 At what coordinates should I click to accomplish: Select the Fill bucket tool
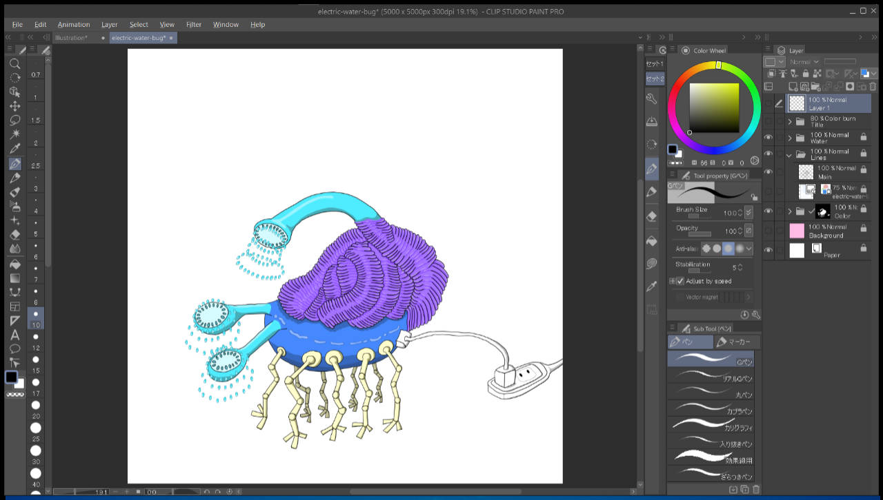point(14,264)
